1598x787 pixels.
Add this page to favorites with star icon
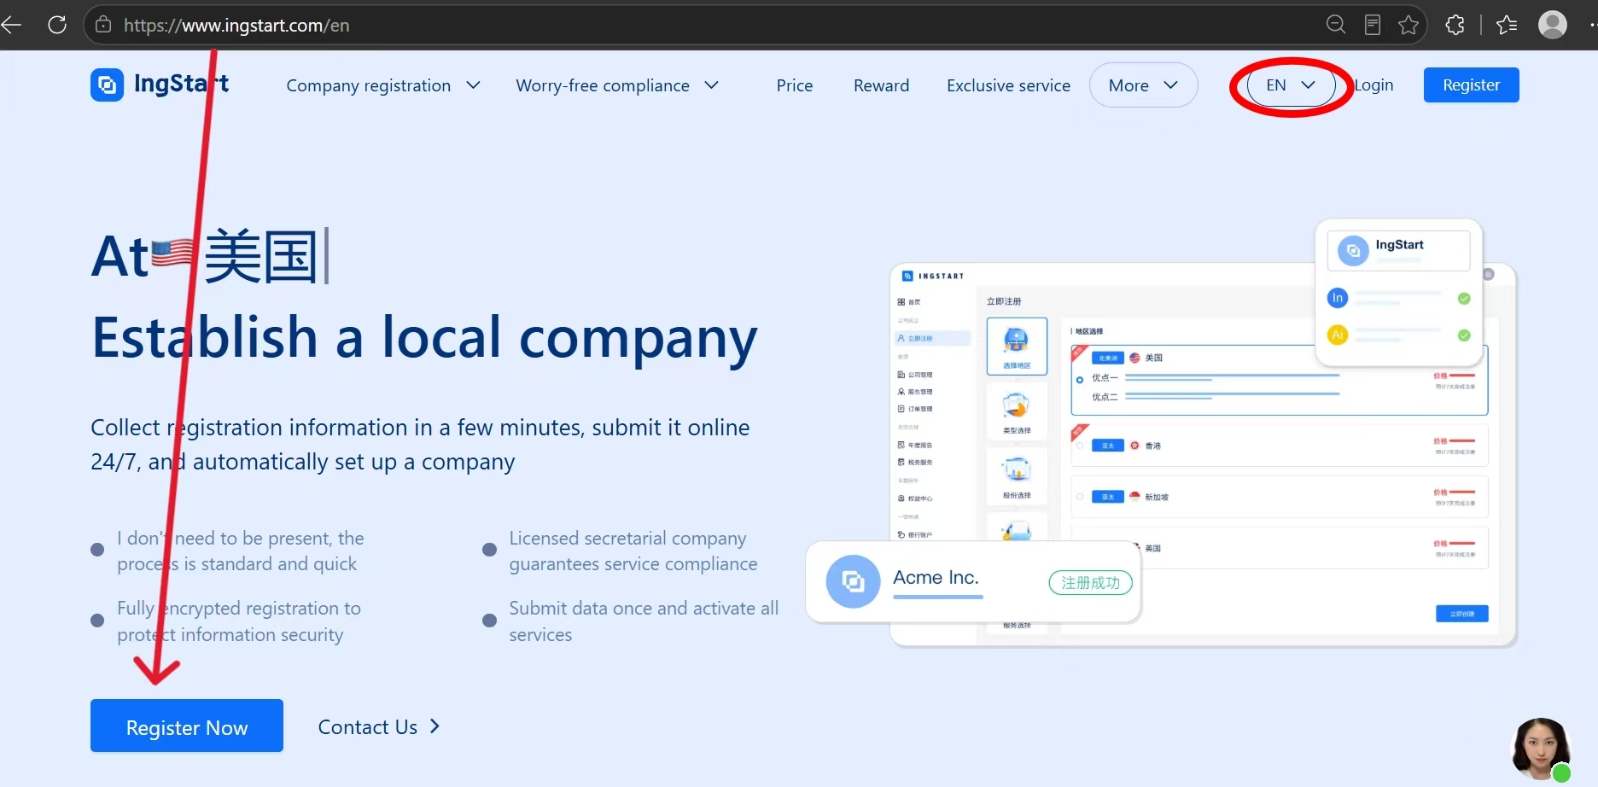click(1408, 25)
